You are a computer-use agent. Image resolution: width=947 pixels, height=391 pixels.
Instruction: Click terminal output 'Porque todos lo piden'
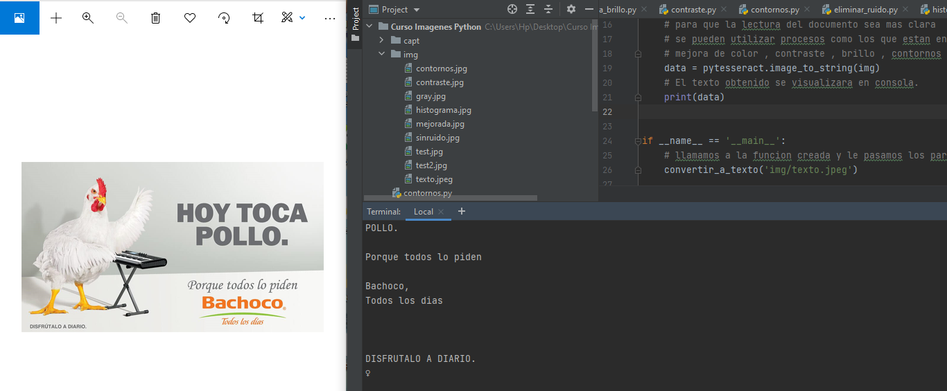[424, 257]
